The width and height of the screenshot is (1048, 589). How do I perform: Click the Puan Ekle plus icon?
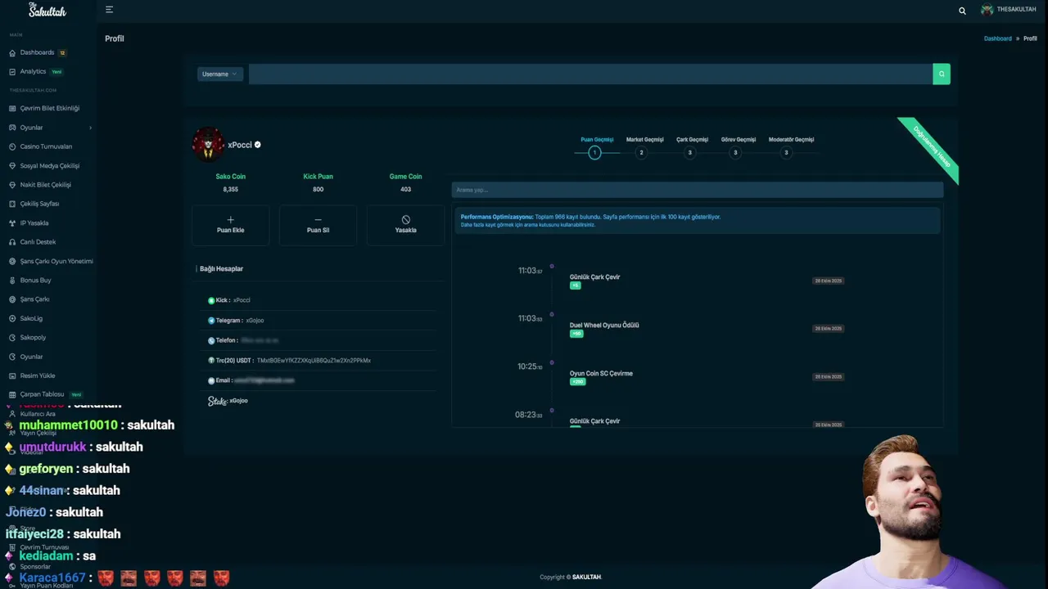coord(230,219)
